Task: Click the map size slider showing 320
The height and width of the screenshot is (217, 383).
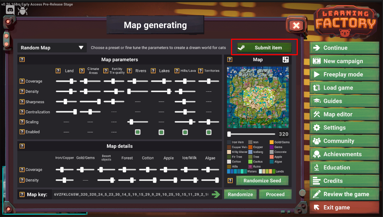Action: [251, 134]
